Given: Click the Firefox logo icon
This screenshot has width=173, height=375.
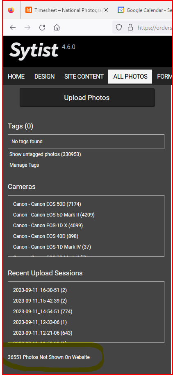Looking at the screenshot, I should [11, 10].
